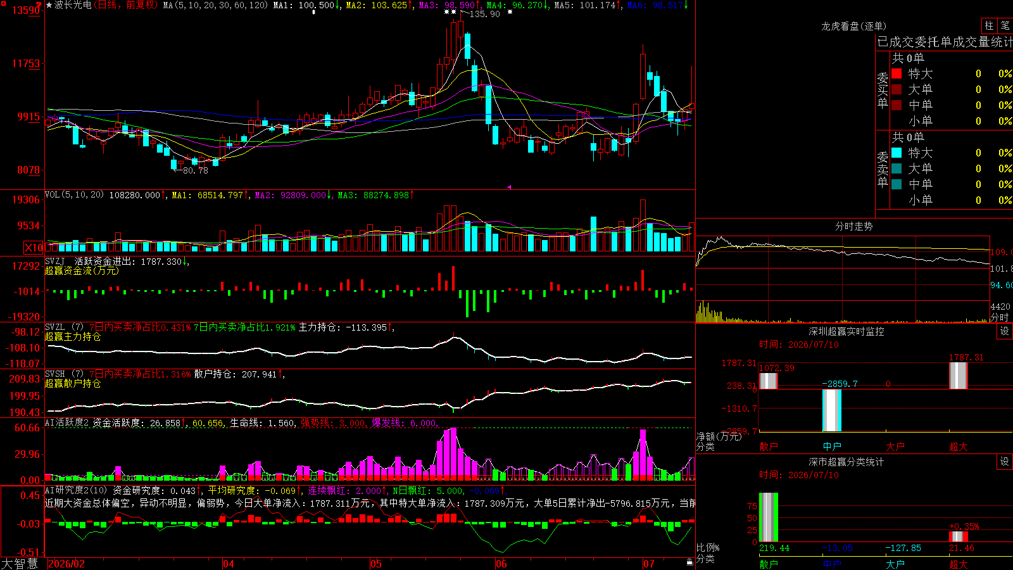Switch the order panel to 笔 view
The width and height of the screenshot is (1013, 570).
1005,25
